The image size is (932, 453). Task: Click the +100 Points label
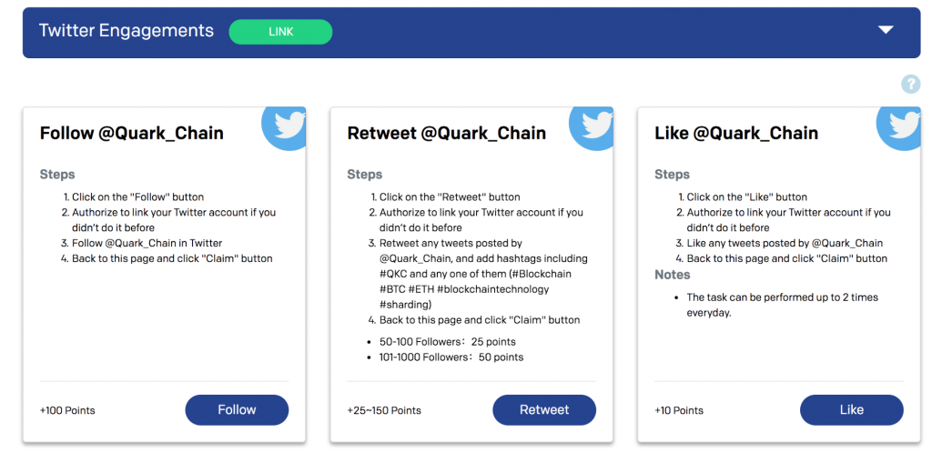point(67,410)
